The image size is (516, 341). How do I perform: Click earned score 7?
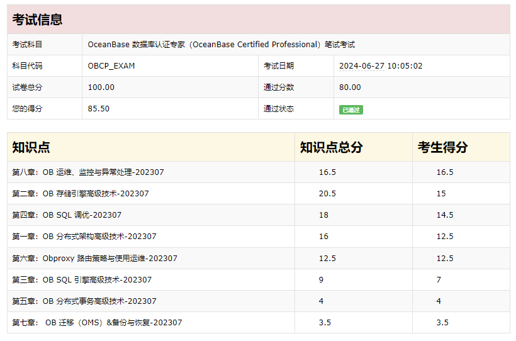point(439,280)
